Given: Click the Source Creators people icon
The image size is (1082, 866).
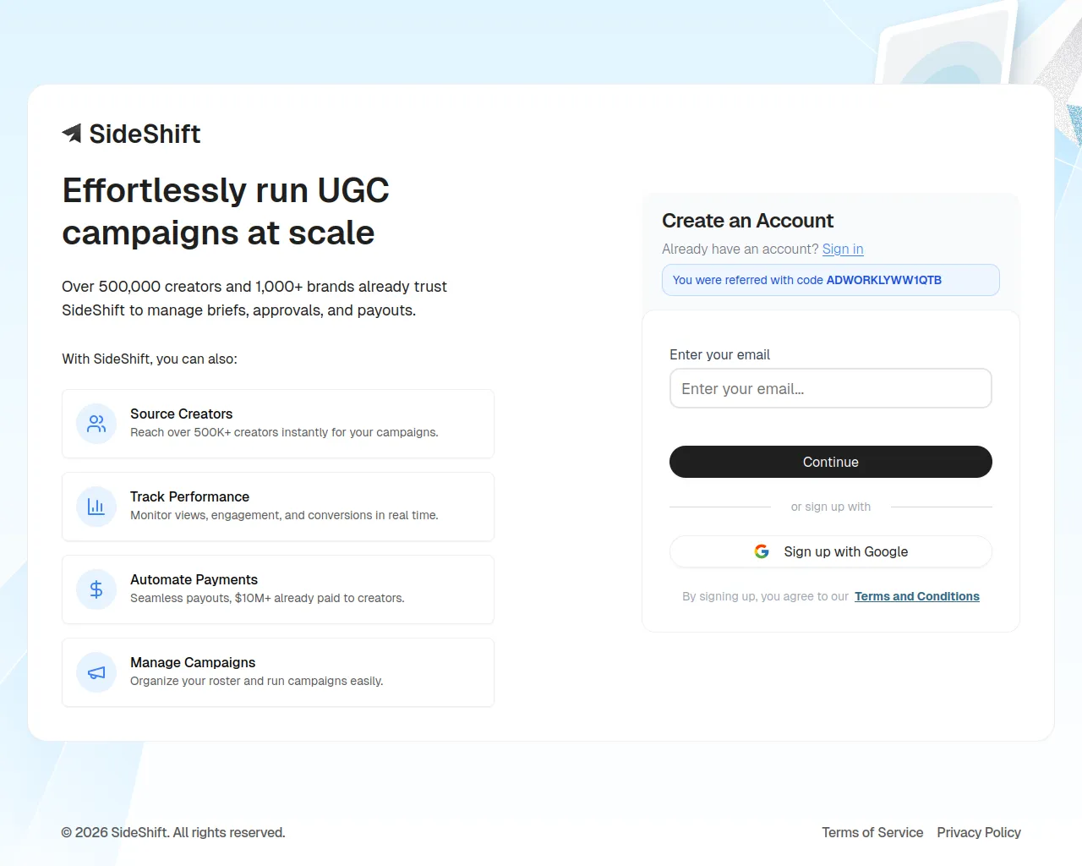Looking at the screenshot, I should point(96,424).
